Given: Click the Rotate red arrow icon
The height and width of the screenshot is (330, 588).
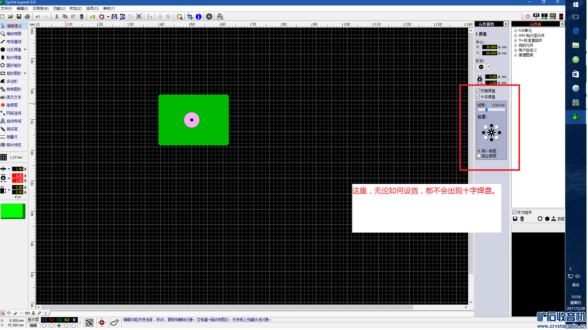Looking at the screenshot, I should 102,16.
